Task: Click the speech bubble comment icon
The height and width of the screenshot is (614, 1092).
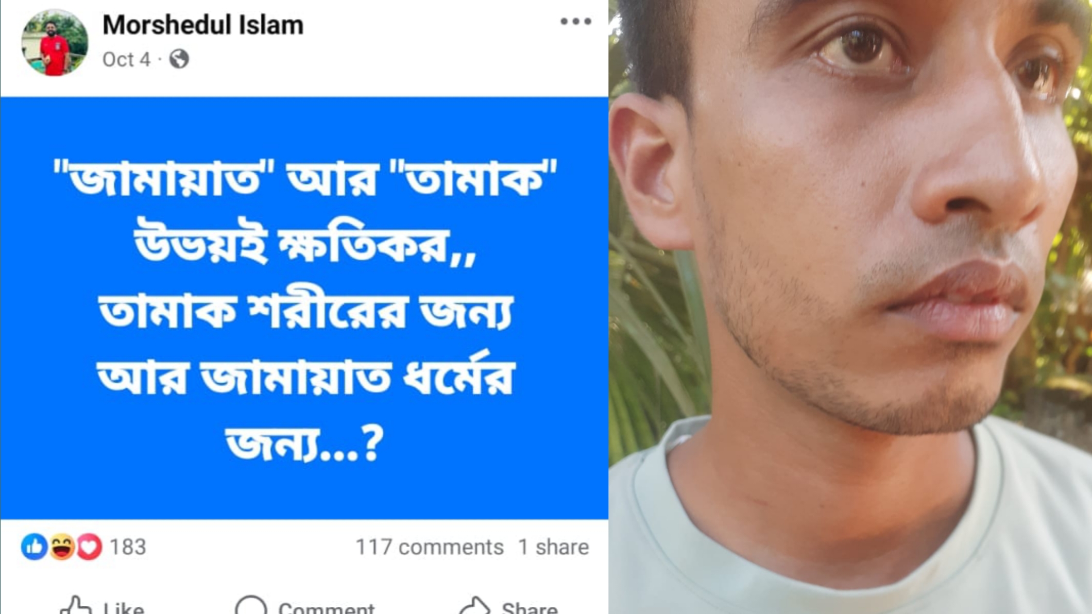Action: tap(251, 605)
